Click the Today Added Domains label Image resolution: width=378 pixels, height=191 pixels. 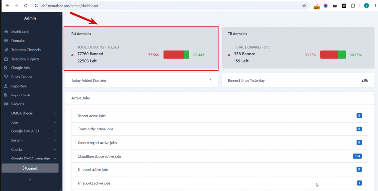89,80
